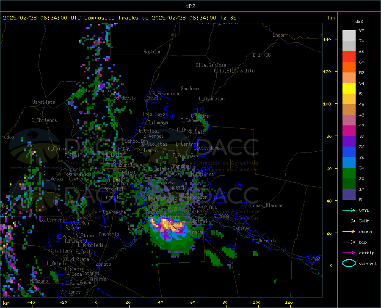
Task: Click the Uspallata place label
Action: tap(44, 102)
